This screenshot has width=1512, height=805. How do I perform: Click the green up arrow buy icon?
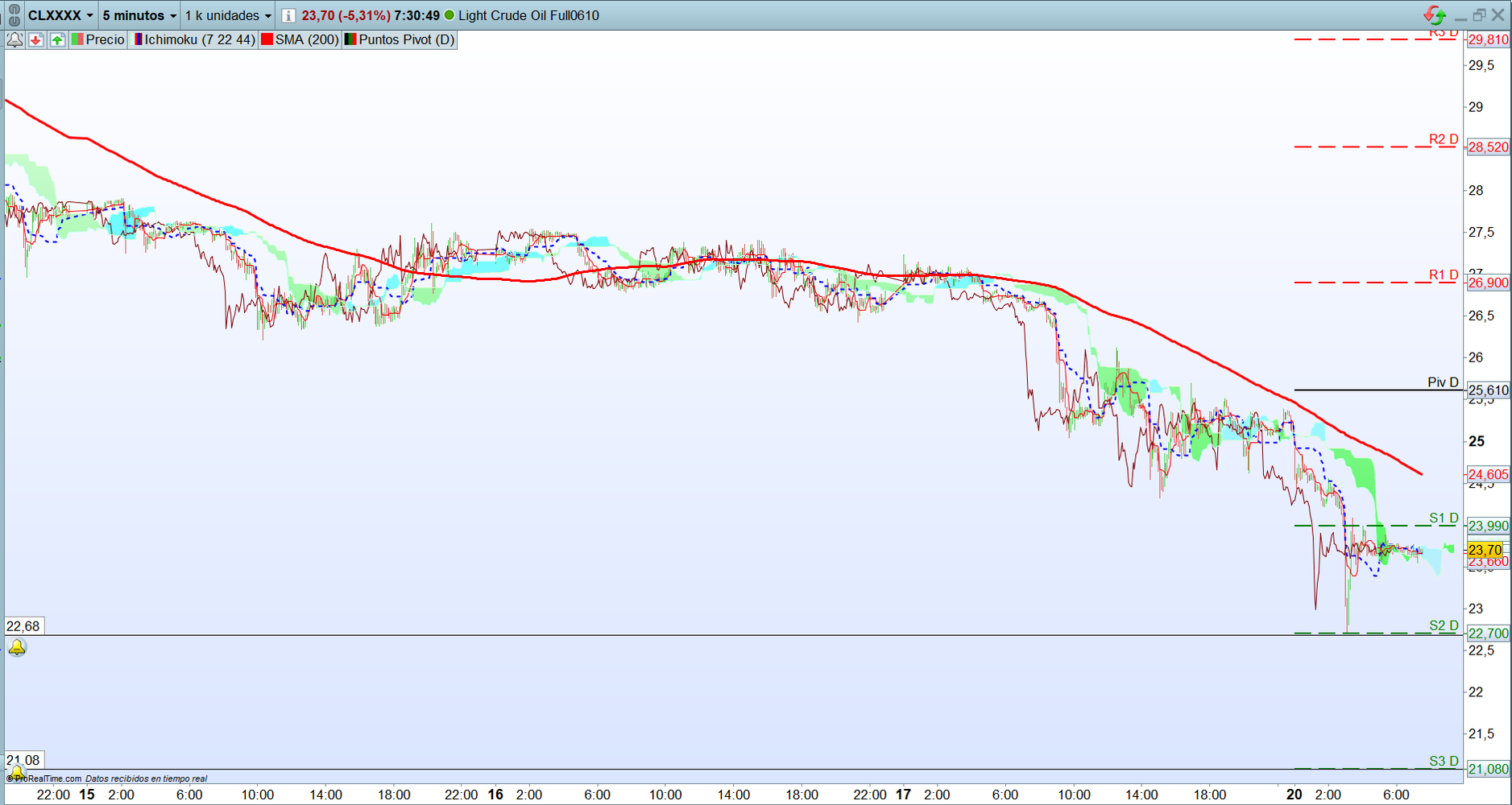click(57, 39)
